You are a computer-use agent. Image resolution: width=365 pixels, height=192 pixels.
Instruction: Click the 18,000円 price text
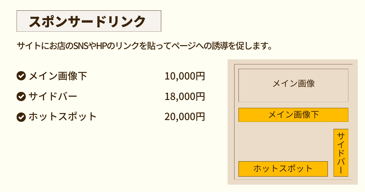coord(185,97)
